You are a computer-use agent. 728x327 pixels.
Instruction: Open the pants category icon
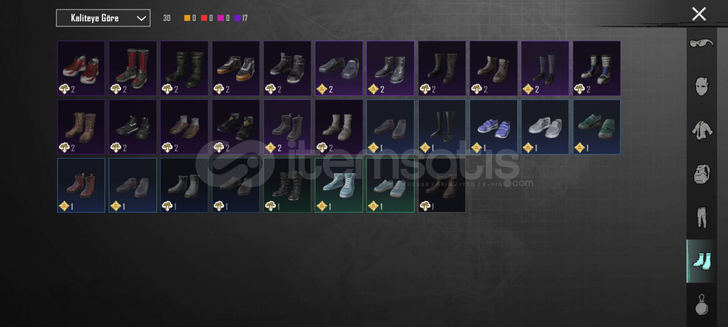coord(702,217)
